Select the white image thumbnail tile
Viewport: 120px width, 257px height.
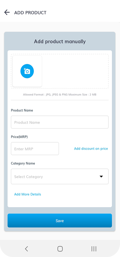tap(27, 71)
